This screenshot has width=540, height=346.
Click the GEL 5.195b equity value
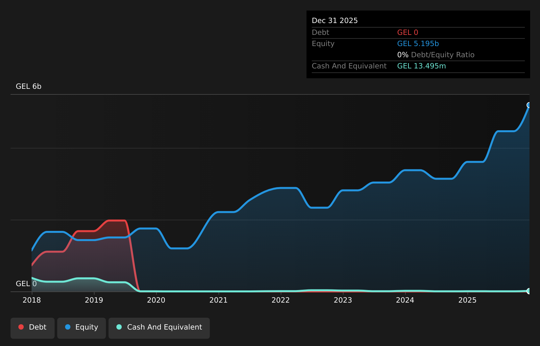tap(418, 44)
